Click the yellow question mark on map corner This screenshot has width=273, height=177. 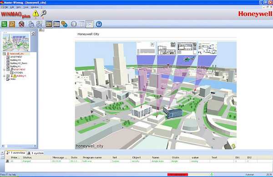(233, 147)
